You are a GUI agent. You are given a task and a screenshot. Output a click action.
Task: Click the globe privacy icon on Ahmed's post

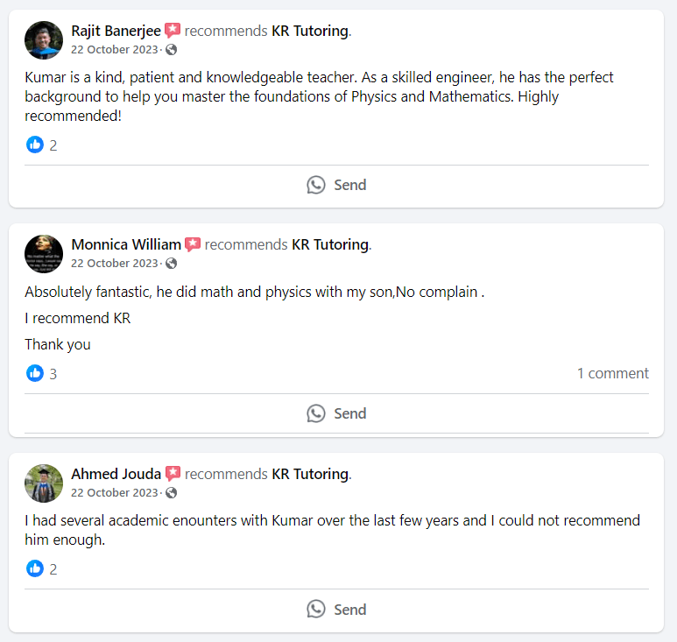(x=172, y=493)
